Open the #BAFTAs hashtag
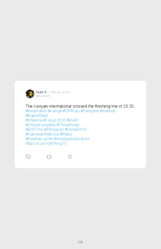161x249 pixels. coord(34,129)
